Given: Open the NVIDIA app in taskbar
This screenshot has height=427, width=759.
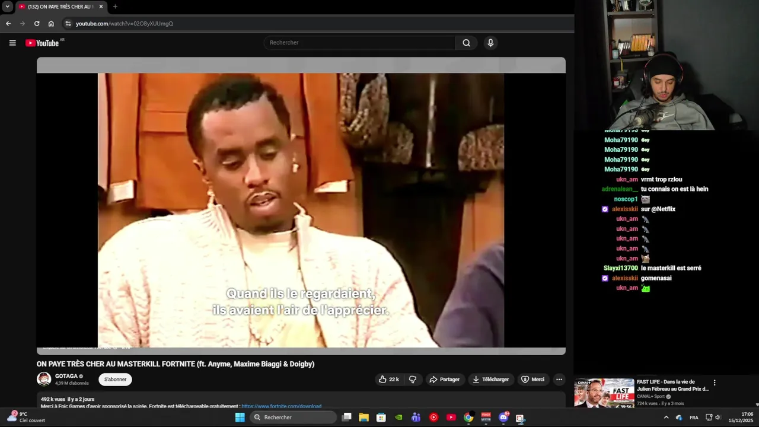Looking at the screenshot, I should 399,418.
